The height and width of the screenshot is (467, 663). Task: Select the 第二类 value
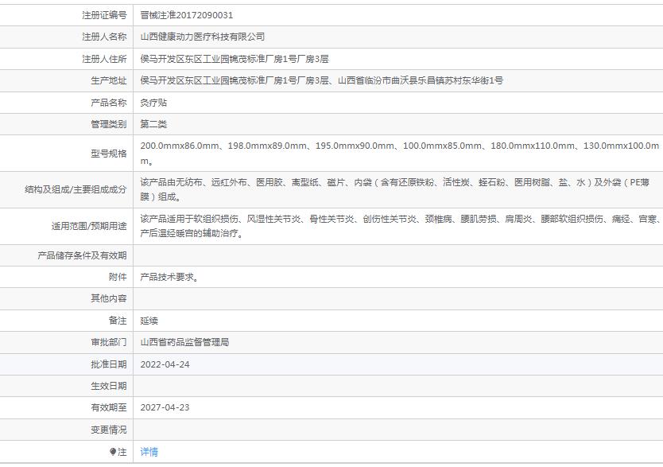coord(153,124)
